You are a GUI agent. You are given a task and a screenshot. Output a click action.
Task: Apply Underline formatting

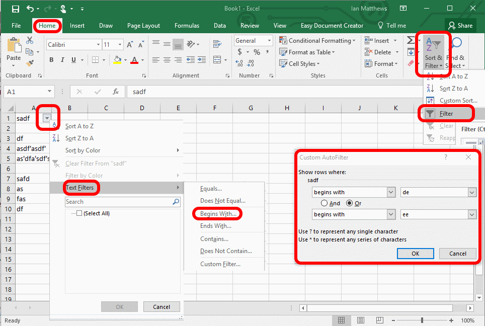click(x=73, y=60)
